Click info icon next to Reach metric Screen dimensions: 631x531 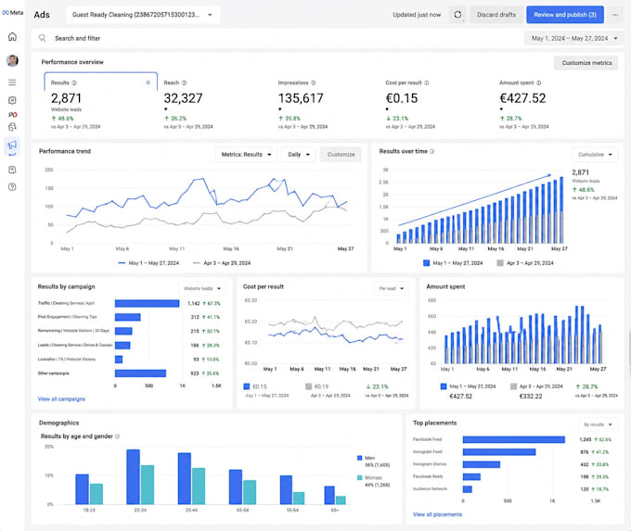coord(185,82)
